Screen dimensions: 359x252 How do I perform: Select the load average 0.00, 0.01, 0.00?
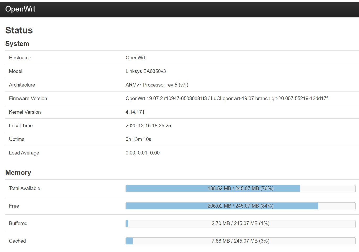coord(143,153)
